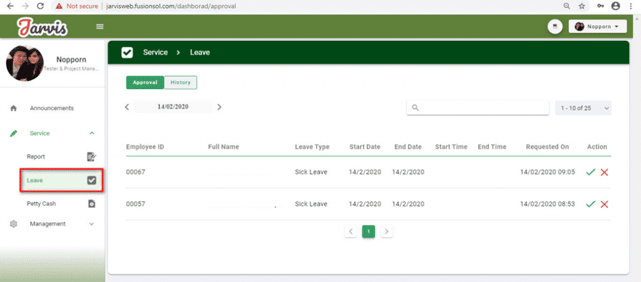The image size is (641, 282).
Task: Click the language flag icon in header
Action: pos(554,27)
